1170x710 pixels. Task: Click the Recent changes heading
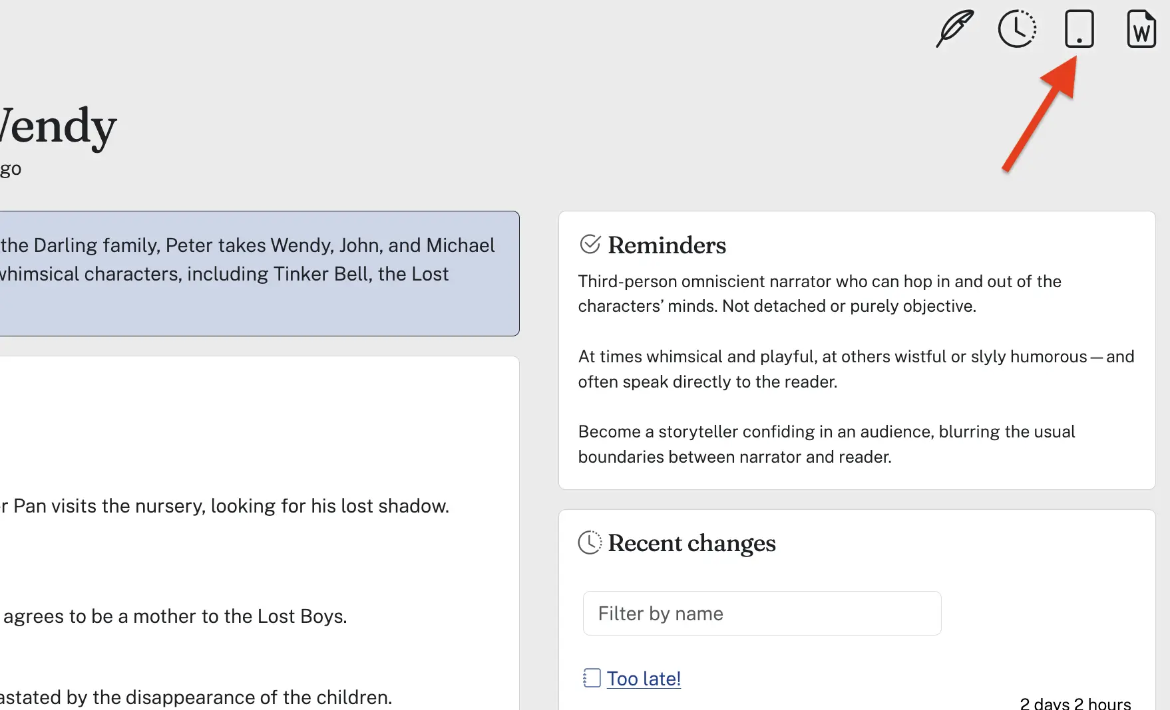click(x=692, y=543)
